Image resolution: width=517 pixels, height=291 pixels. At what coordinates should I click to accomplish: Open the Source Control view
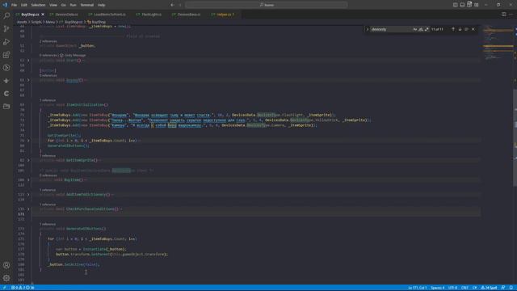point(6,29)
